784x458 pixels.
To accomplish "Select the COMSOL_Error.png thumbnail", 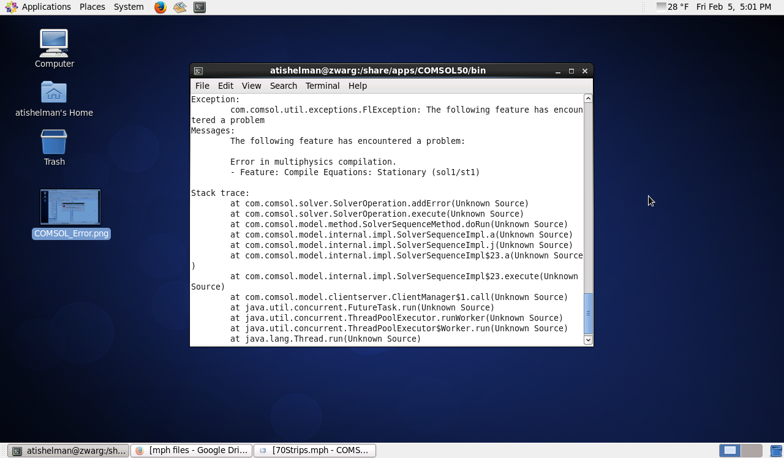I will [x=70, y=207].
